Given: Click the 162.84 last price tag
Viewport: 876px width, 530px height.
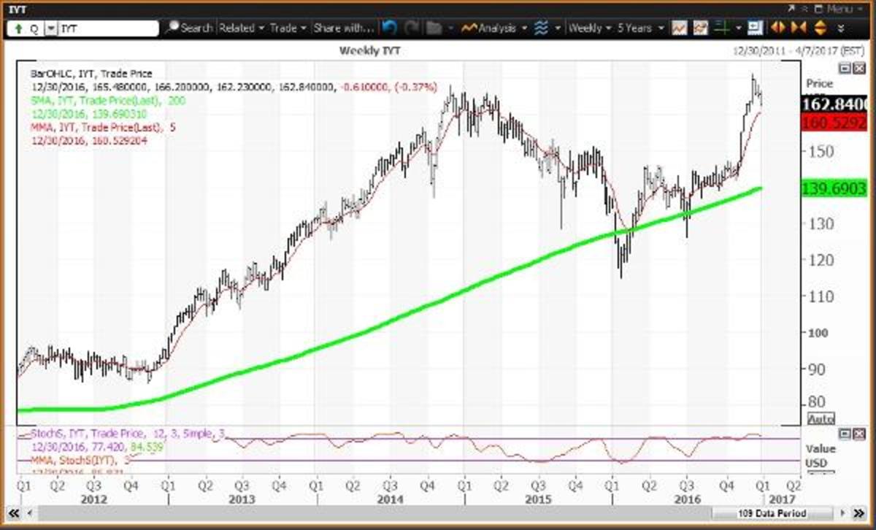Looking at the screenshot, I should (x=836, y=105).
